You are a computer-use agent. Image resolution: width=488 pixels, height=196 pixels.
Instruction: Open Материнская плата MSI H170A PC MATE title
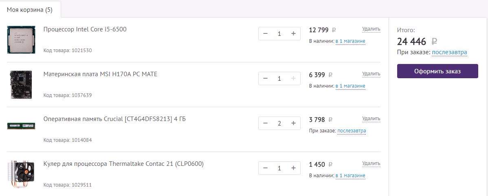(100, 74)
